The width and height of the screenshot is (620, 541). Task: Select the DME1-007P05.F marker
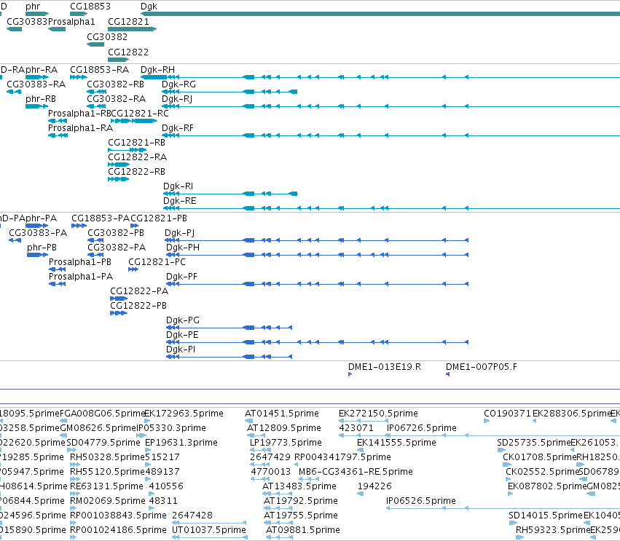(x=447, y=374)
